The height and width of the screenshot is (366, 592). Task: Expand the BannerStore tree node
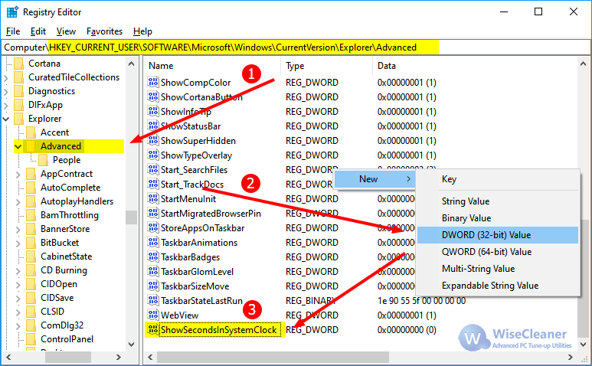18,229
